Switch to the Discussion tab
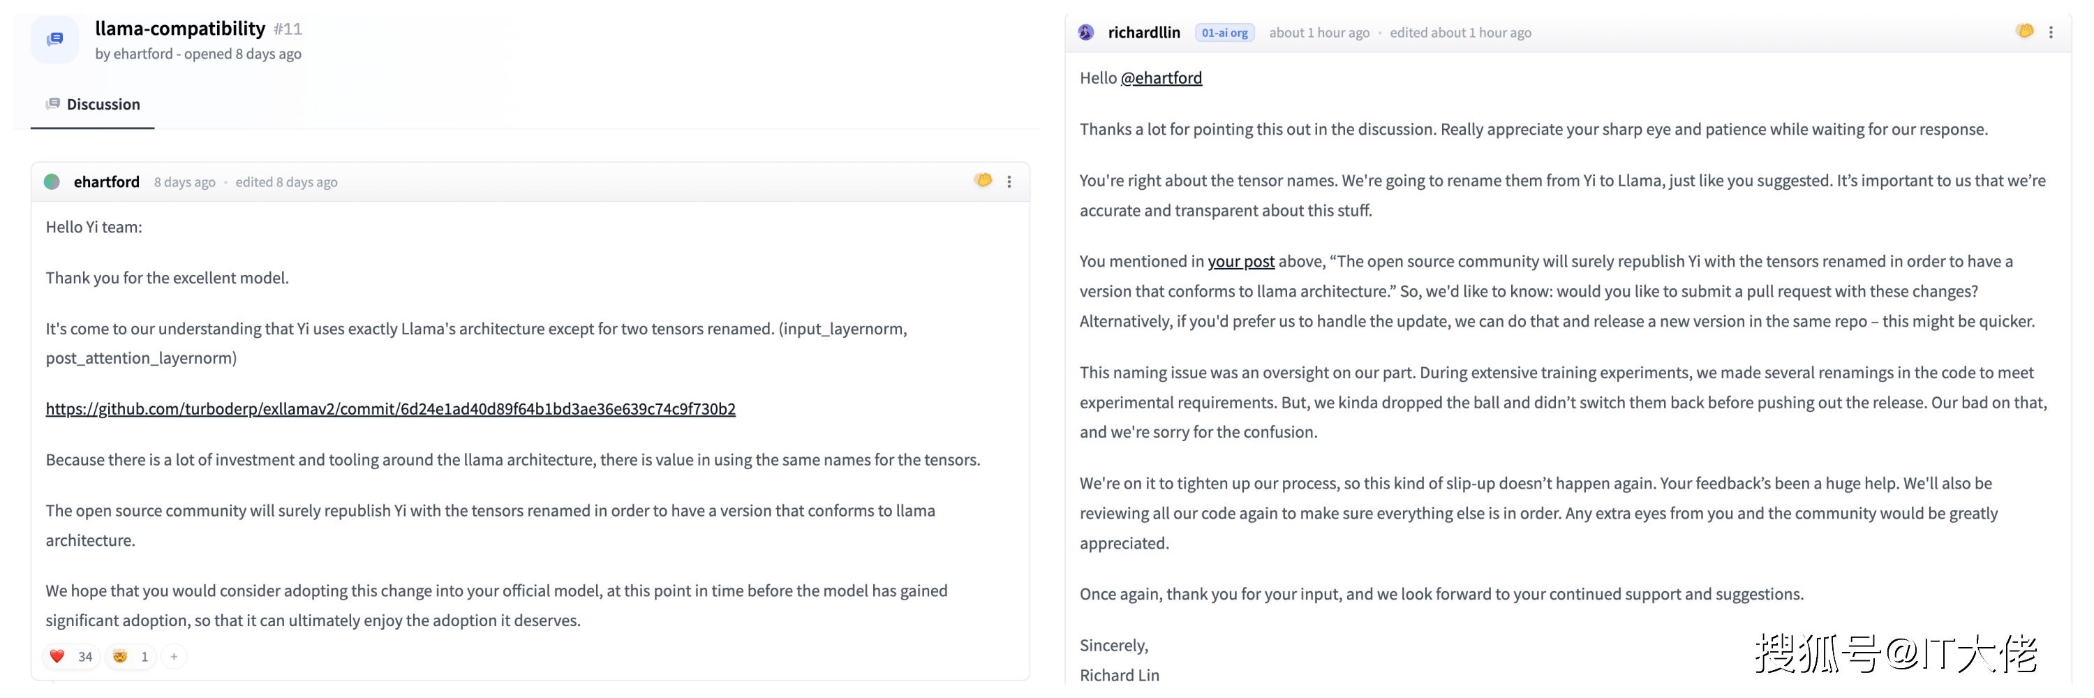This screenshot has width=2094, height=698. pyautogui.click(x=93, y=104)
